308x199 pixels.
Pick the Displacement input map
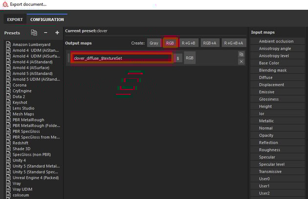coord(277,85)
